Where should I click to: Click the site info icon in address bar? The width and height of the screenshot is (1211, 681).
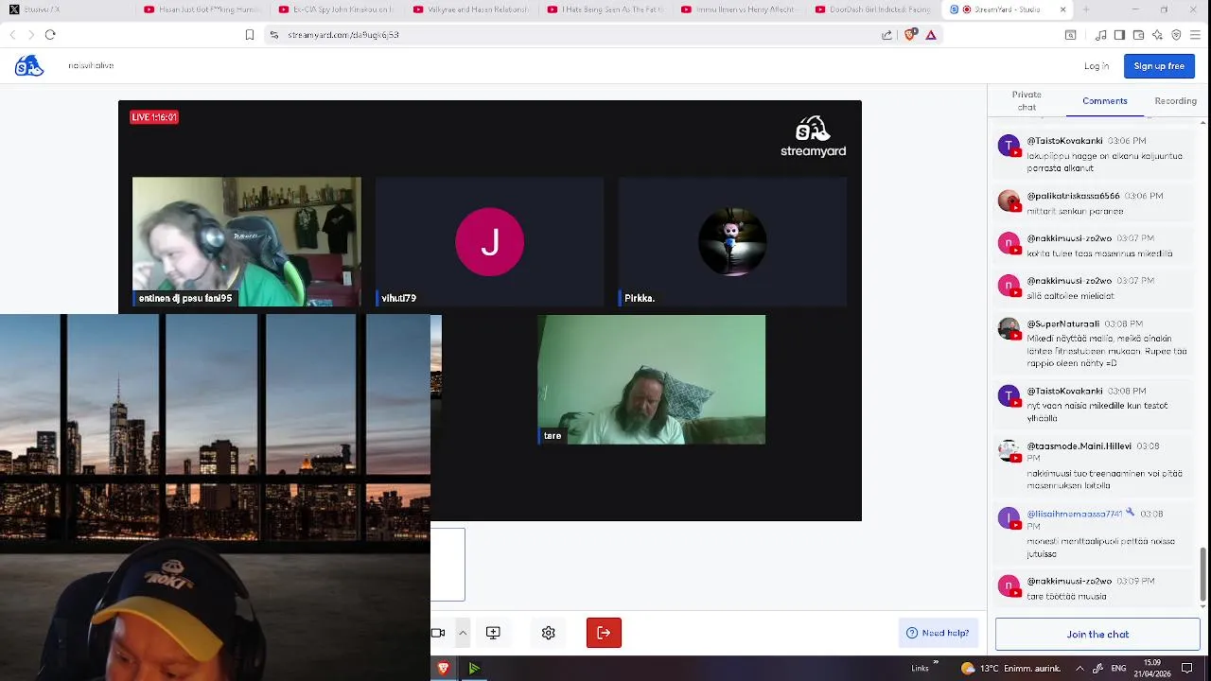274,35
